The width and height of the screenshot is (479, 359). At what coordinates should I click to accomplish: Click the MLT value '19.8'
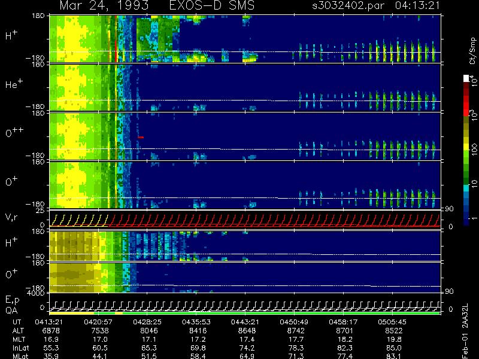[x=394, y=339]
